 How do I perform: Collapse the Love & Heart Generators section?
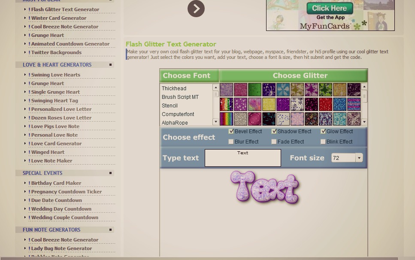(110, 65)
